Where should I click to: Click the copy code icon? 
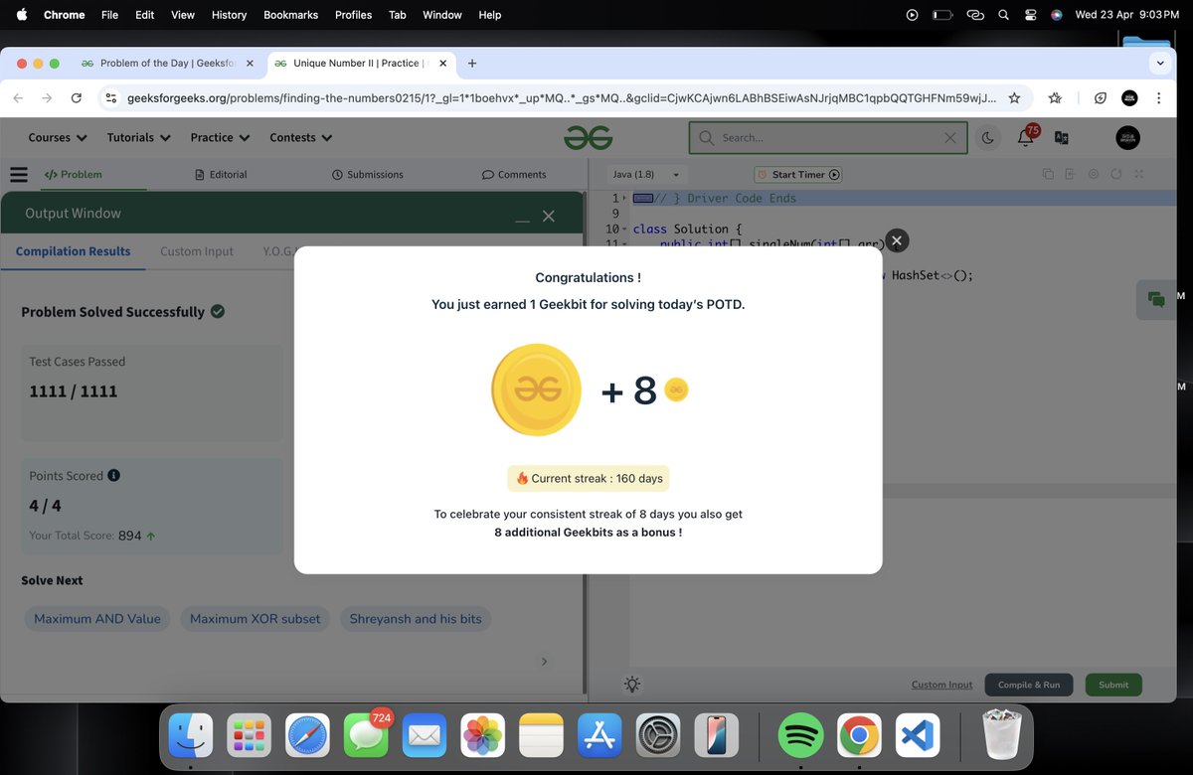coord(1048,174)
